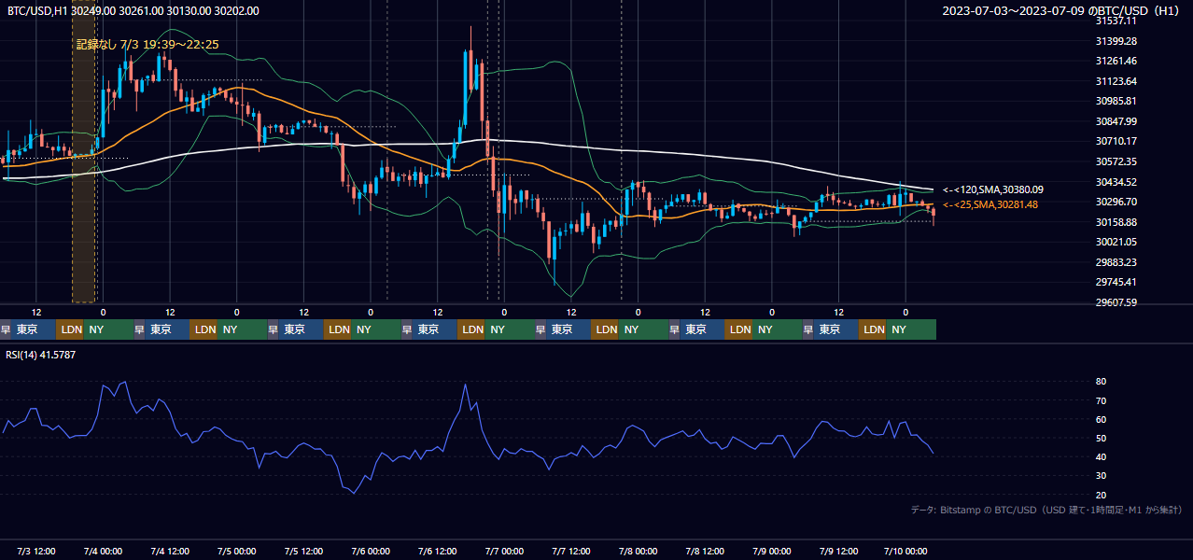Click RSI scale value 80
Image resolution: width=1193 pixels, height=560 pixels.
pos(1101,382)
